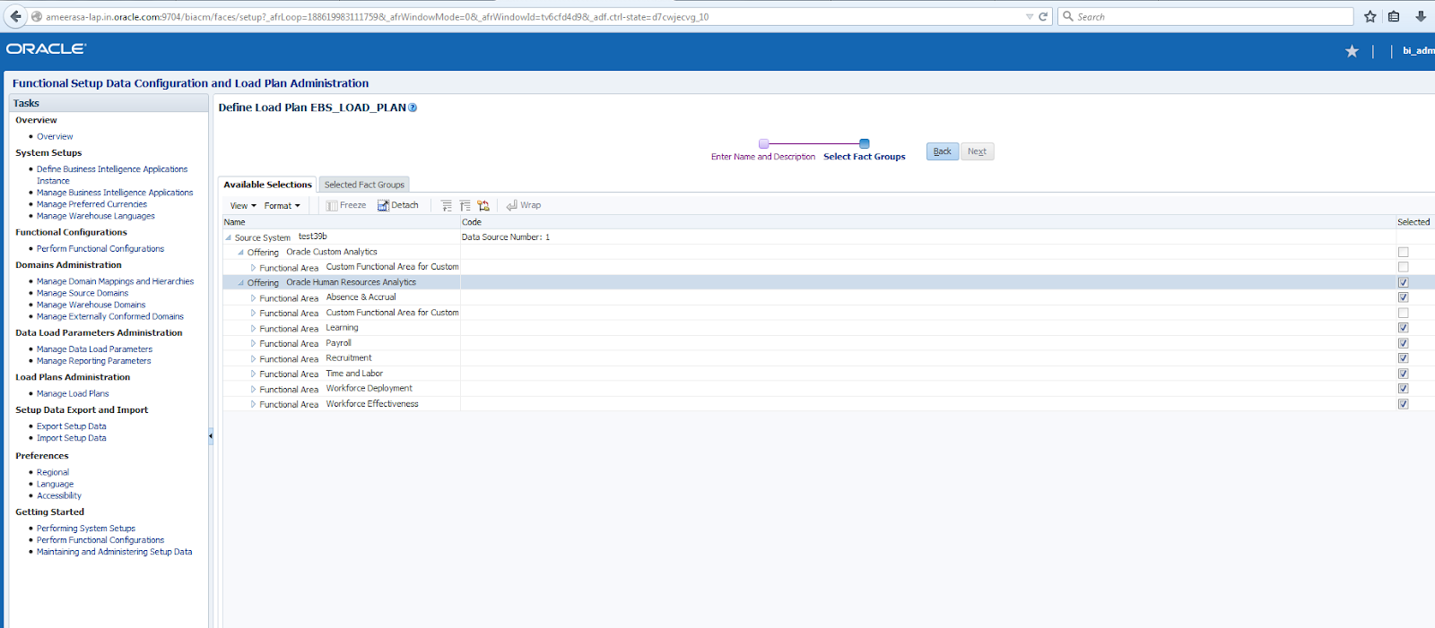
Task: Open the browser downloads arrow icon
Action: click(x=1421, y=16)
